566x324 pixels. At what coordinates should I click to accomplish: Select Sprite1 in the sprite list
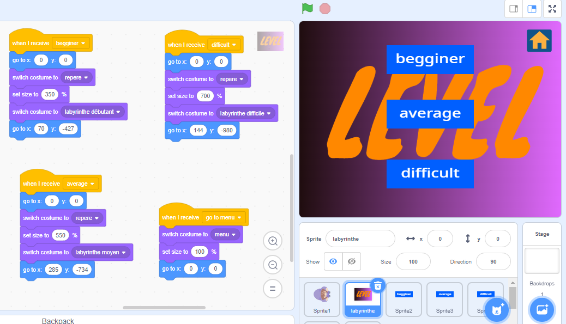click(322, 299)
